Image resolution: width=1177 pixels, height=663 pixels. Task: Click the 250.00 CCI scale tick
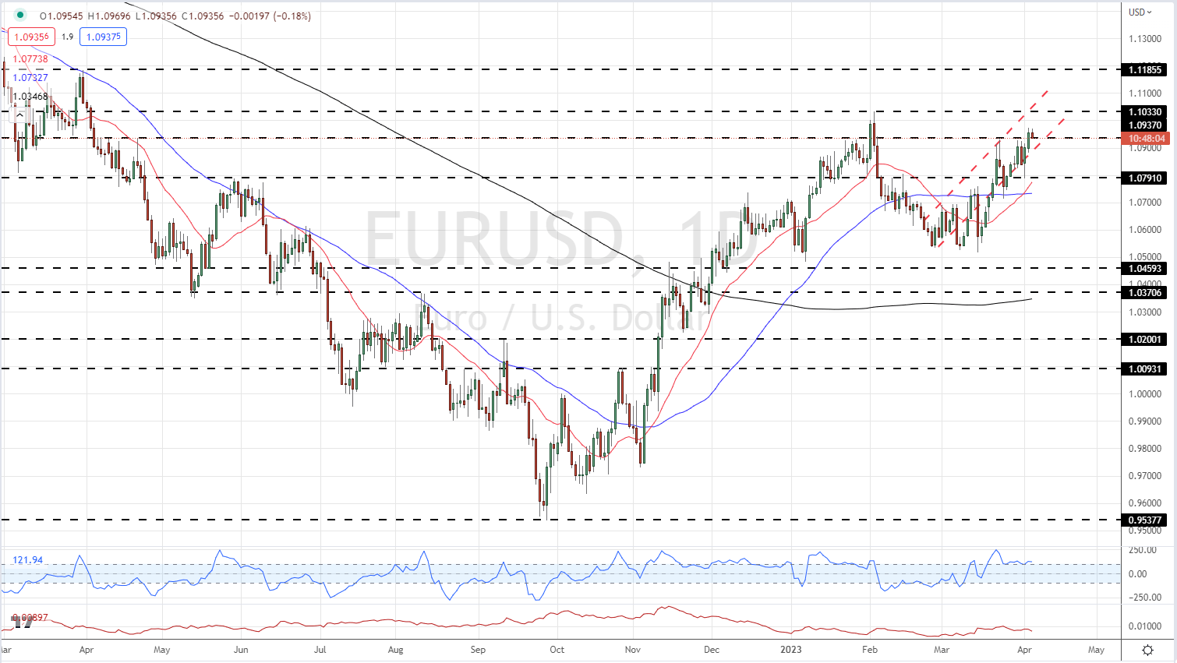(x=1143, y=550)
